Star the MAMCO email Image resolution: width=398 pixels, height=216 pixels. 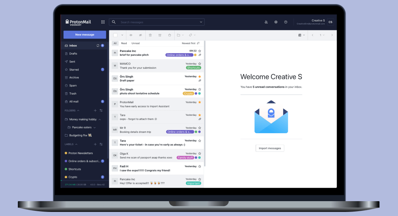(200, 63)
